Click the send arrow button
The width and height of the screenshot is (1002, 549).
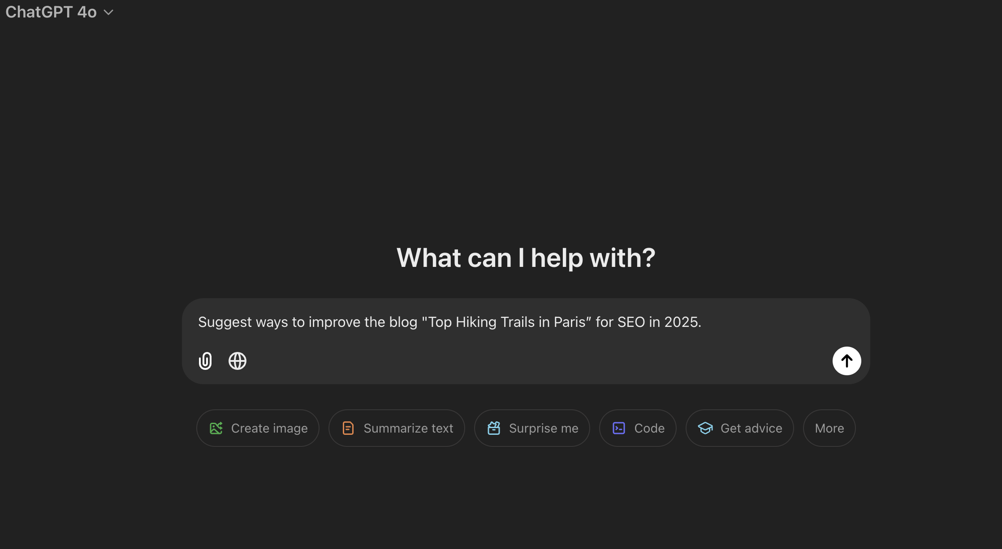[x=847, y=360]
